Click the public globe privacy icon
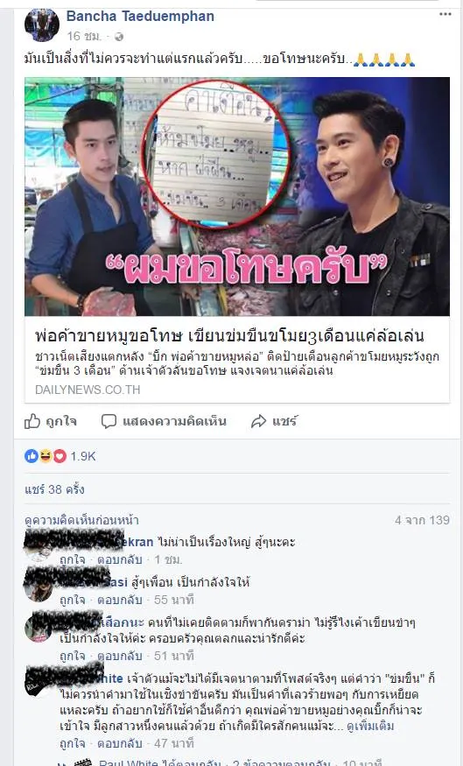This screenshot has height=766, width=463. [x=119, y=37]
